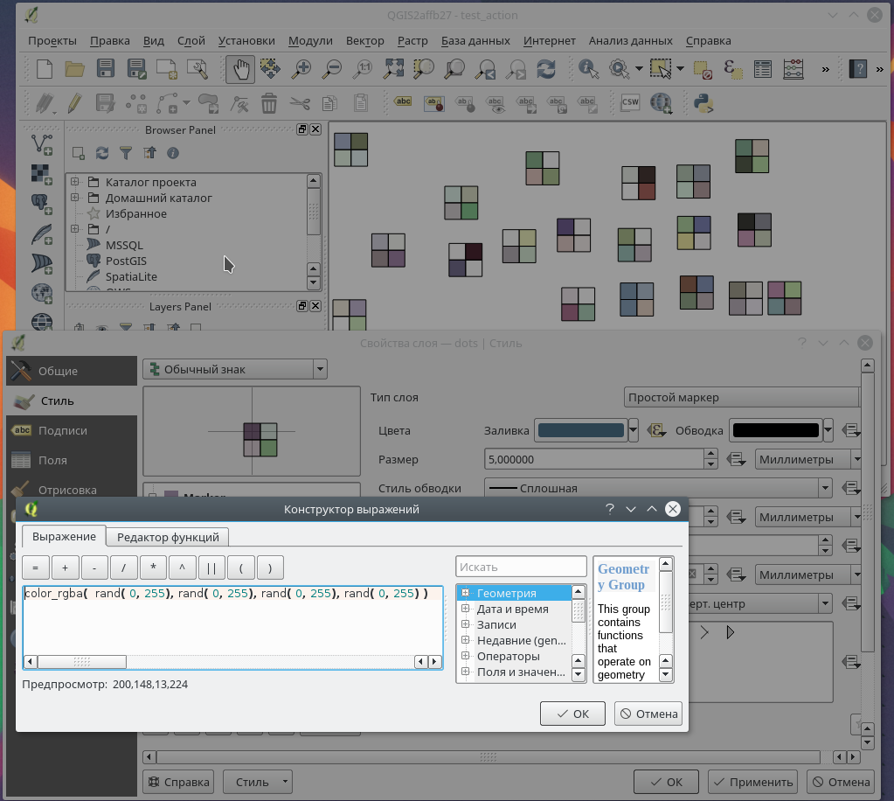The width and height of the screenshot is (894, 801).
Task: Select the Pan Map hand tool
Action: (x=239, y=69)
